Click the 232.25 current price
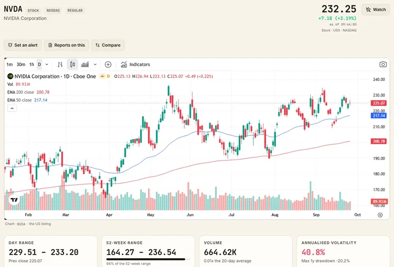394x267 pixels. (339, 9)
